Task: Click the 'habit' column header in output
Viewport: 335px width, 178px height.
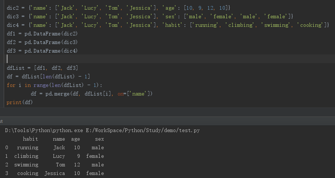Action: click(30, 139)
